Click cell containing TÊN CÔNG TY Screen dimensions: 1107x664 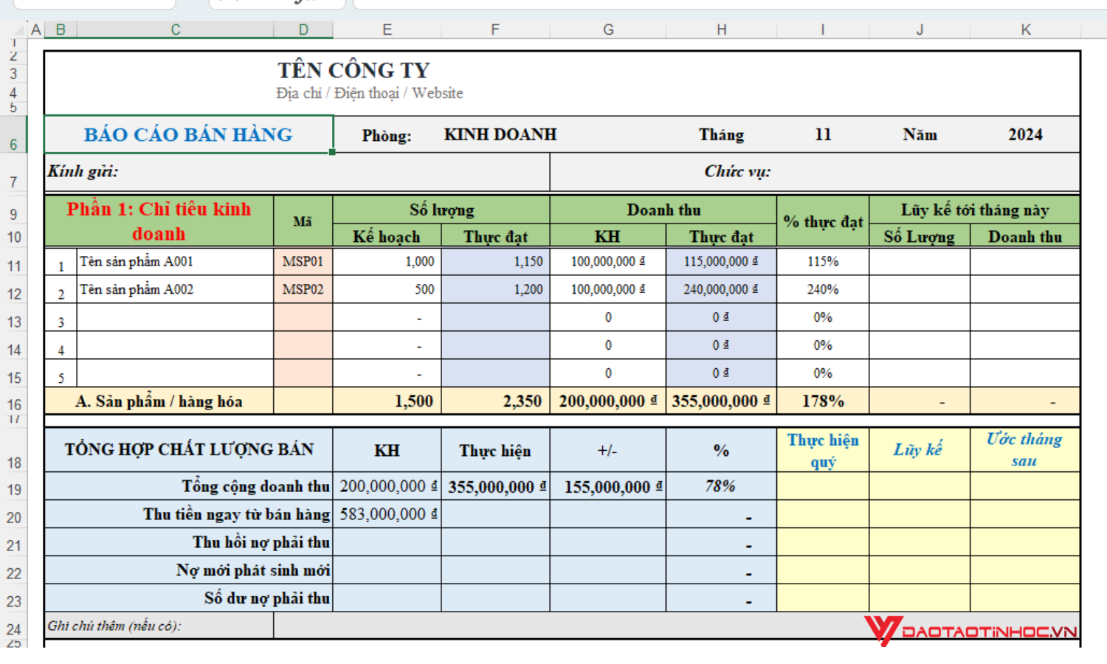[354, 70]
